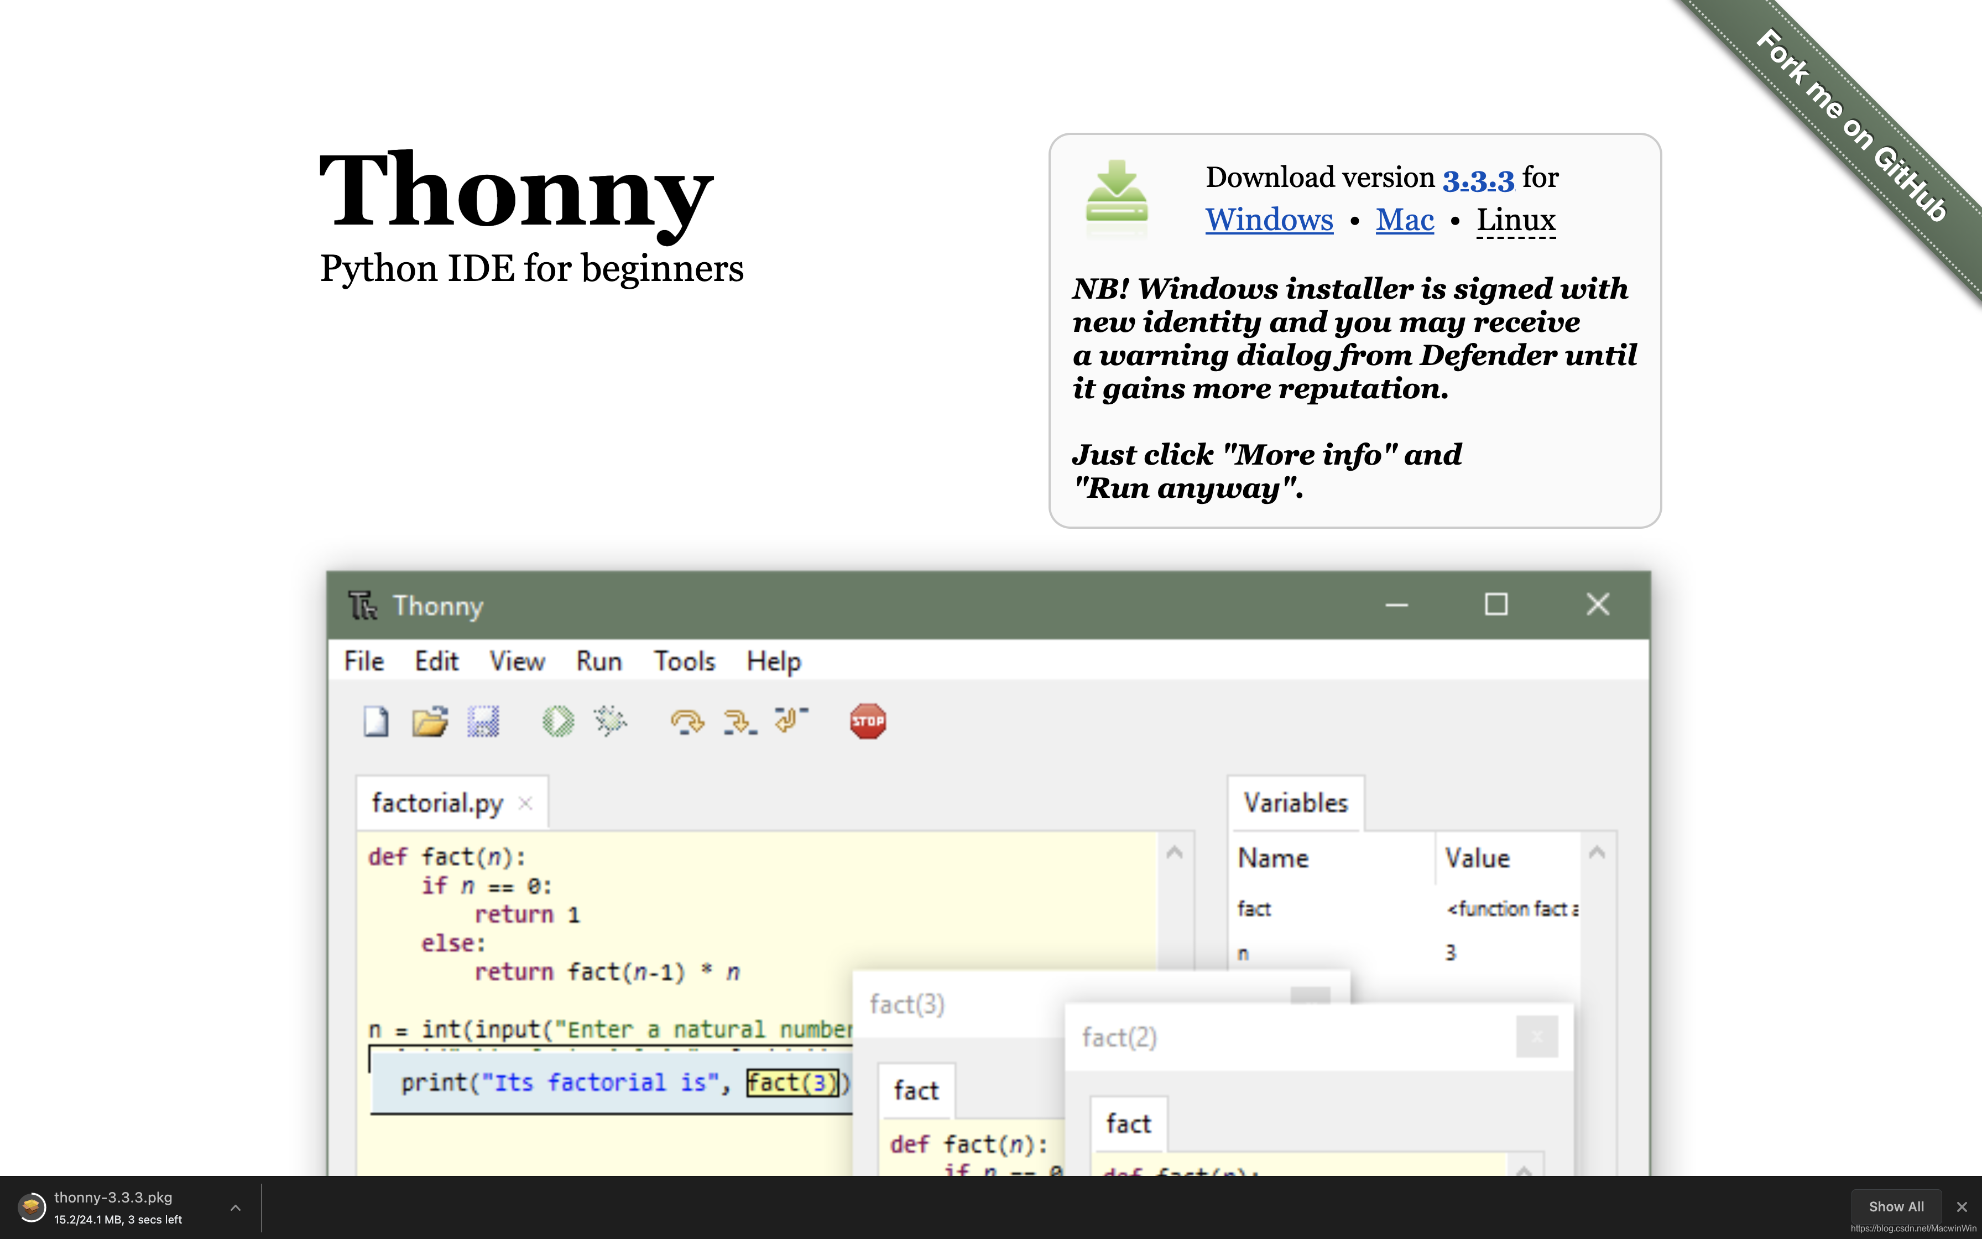The width and height of the screenshot is (1982, 1239).
Task: Close the factorial.py tab
Action: point(526,804)
